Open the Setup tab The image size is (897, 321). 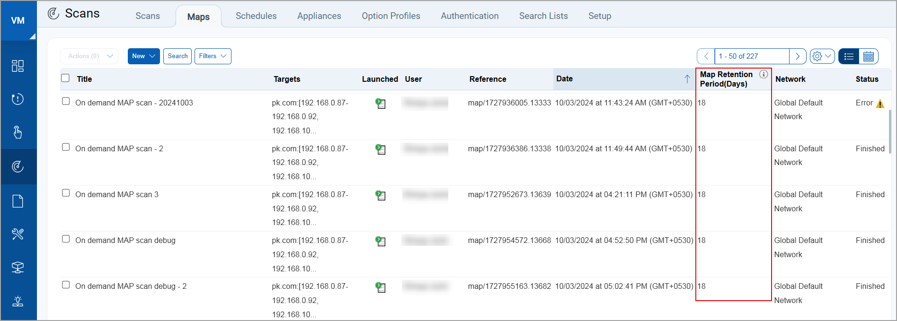(600, 16)
